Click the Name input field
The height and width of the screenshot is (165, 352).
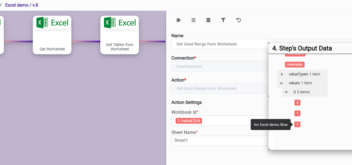coord(220,44)
